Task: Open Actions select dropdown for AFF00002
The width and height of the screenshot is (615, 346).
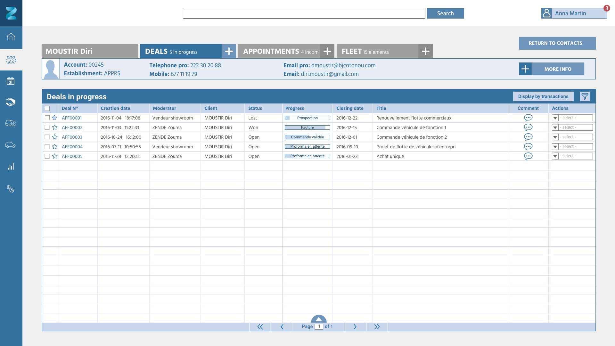Action: [x=572, y=128]
